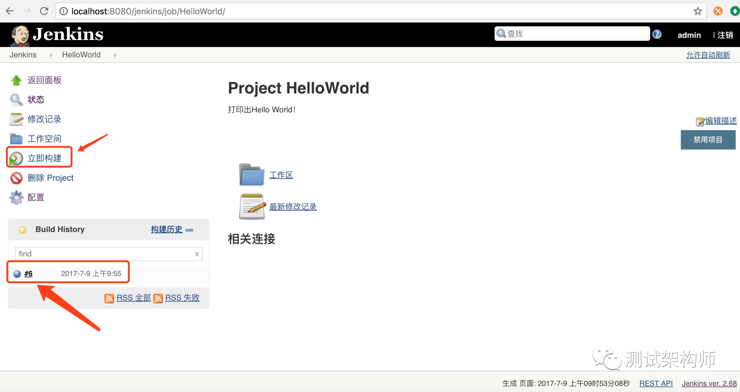Click the RSS icon beside RSS 全部
740x392 pixels.
(x=109, y=298)
